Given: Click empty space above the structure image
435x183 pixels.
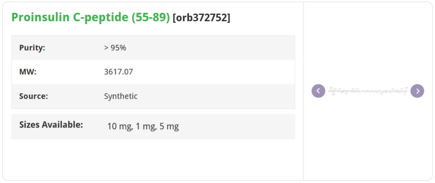Looking at the screenshot, I should click(x=368, y=44).
